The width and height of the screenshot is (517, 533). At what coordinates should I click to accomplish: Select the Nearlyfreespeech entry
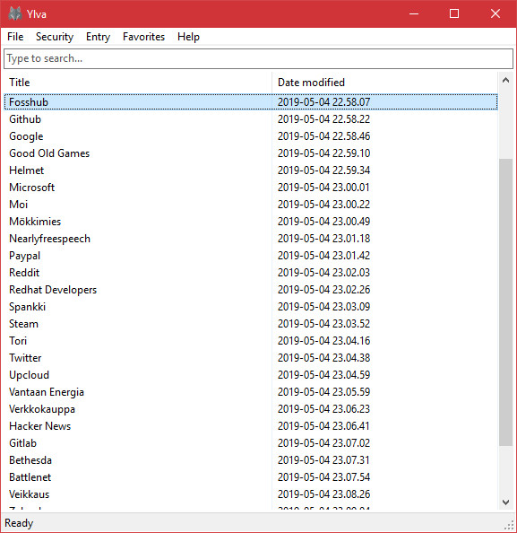[x=251, y=239]
